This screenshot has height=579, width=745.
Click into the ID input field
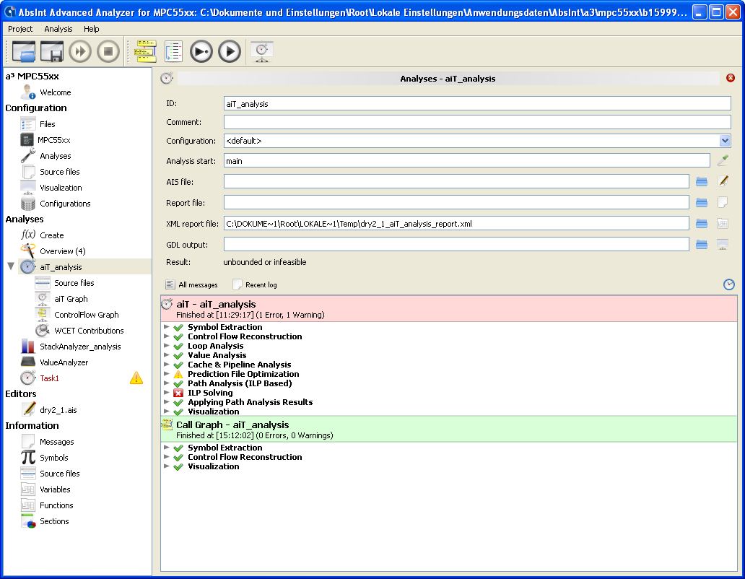click(477, 103)
